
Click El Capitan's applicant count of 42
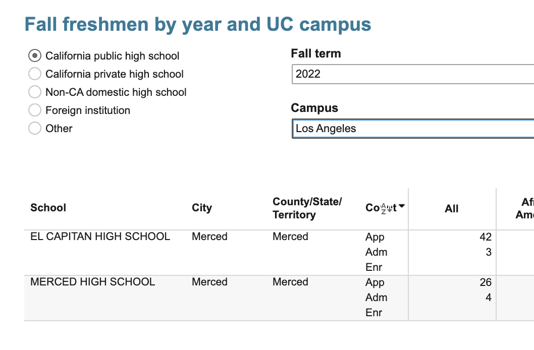pos(486,237)
